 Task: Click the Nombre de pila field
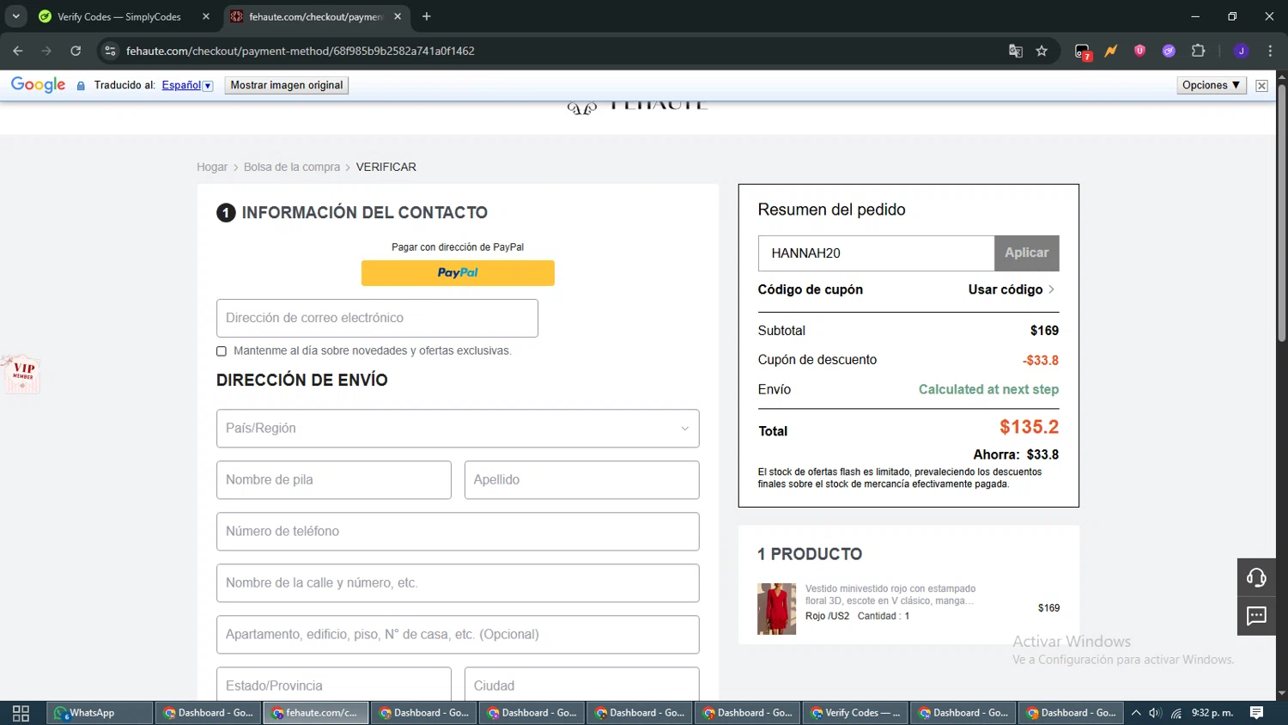334,480
